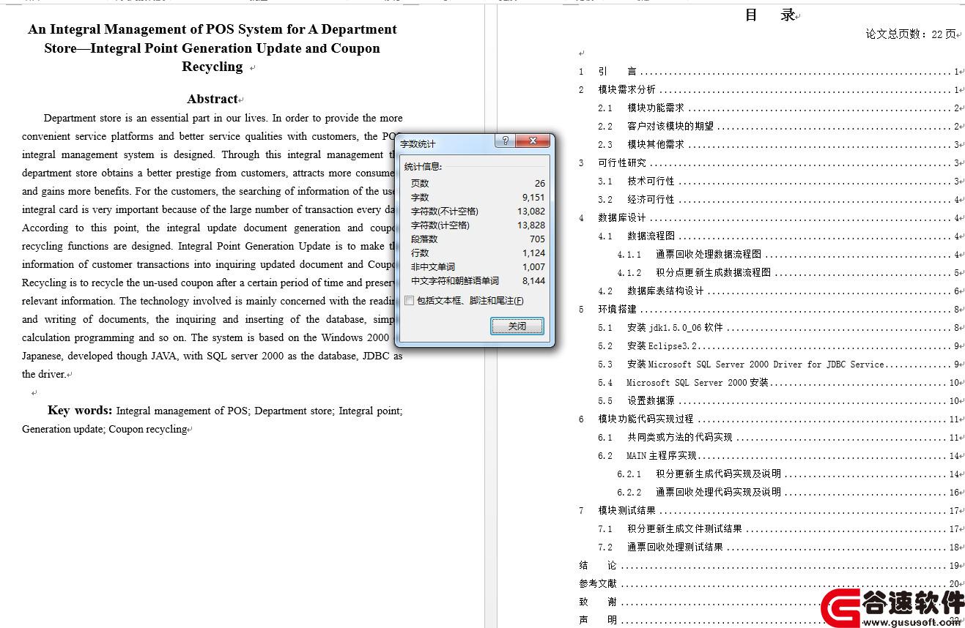
Task: Click the help question-mark icon in 字数统计 dialog
Action: point(505,141)
